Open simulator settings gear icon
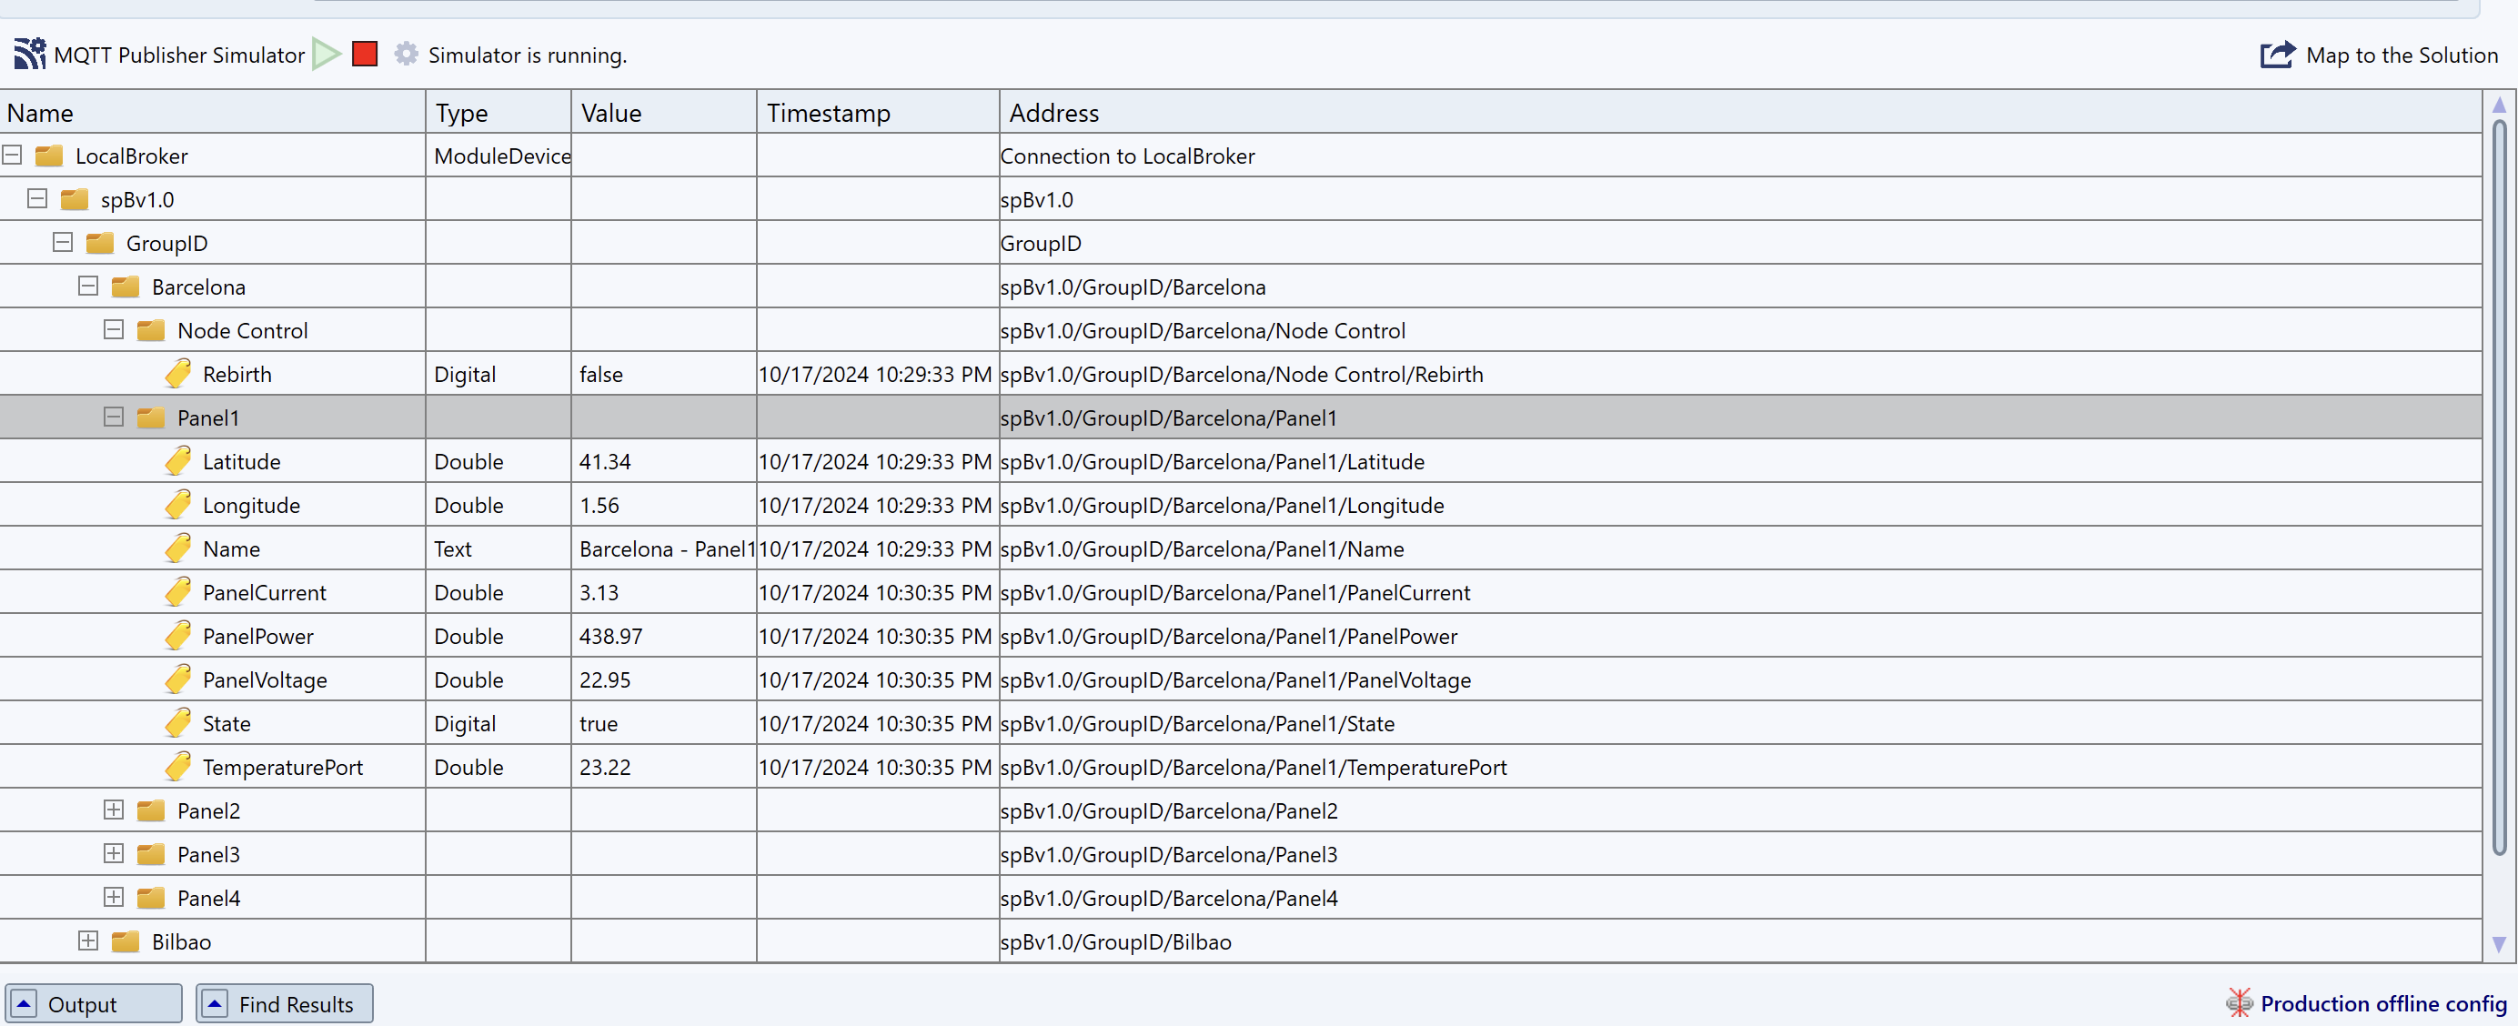The image size is (2518, 1026). [x=406, y=54]
